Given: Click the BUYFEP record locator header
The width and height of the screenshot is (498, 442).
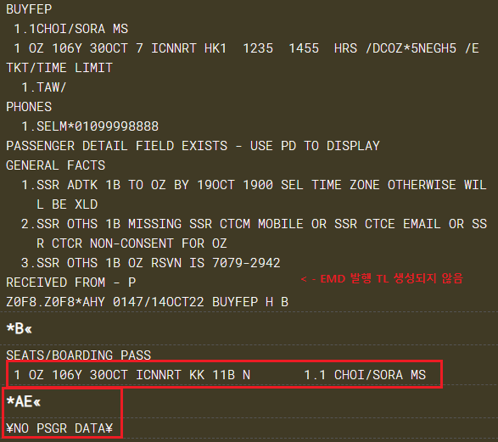Looking at the screenshot, I should pos(29,9).
